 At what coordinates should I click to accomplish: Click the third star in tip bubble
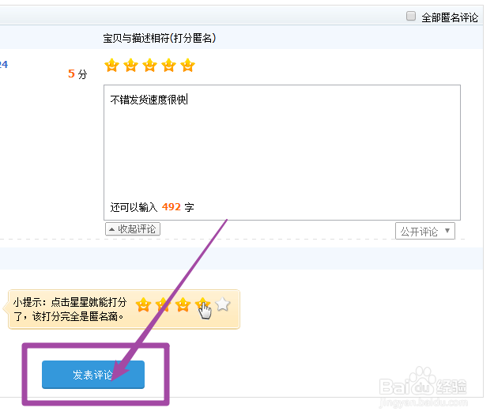183,305
